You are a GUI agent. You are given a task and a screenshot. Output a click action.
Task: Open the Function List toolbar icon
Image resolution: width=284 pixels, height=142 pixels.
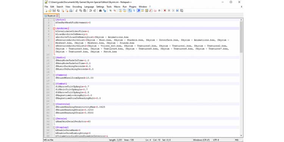(x=151, y=11)
